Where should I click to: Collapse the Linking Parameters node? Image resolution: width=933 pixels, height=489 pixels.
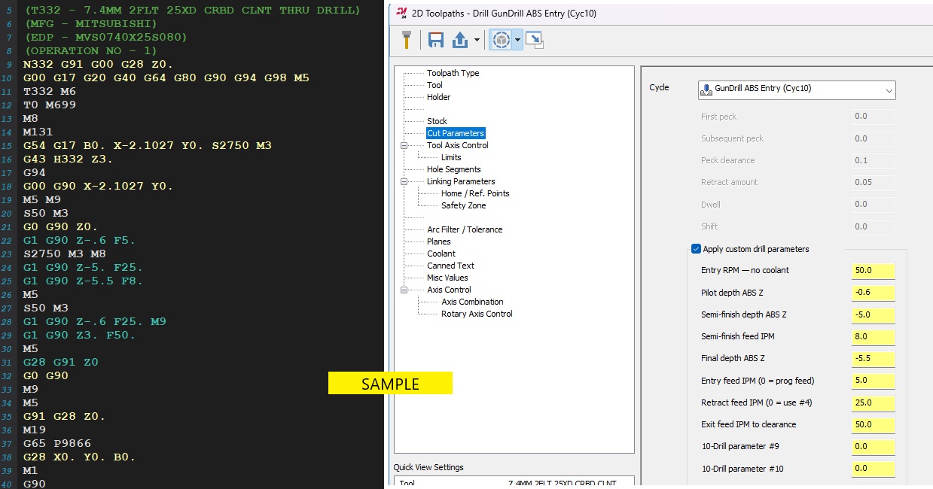[x=404, y=181]
